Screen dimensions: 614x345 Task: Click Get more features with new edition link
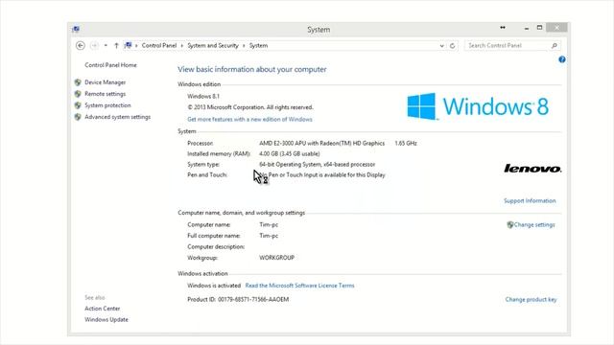[x=249, y=119]
